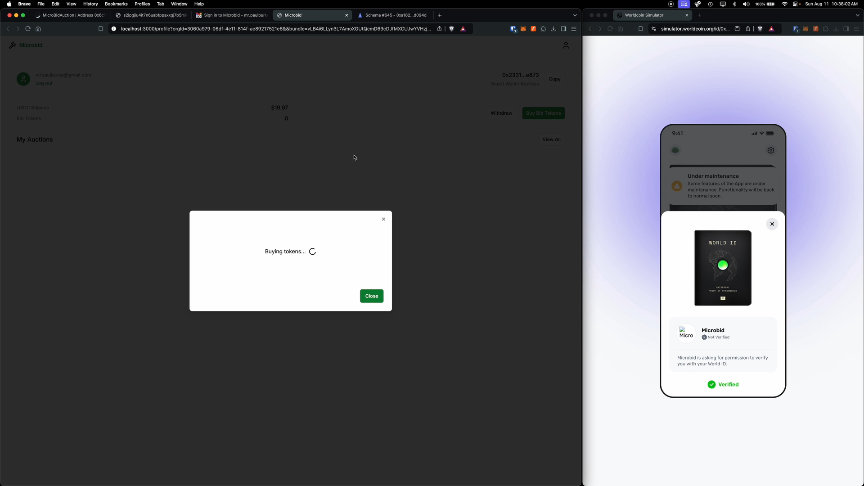Copy the smart wallet address
The height and width of the screenshot is (486, 864).
[x=554, y=79]
